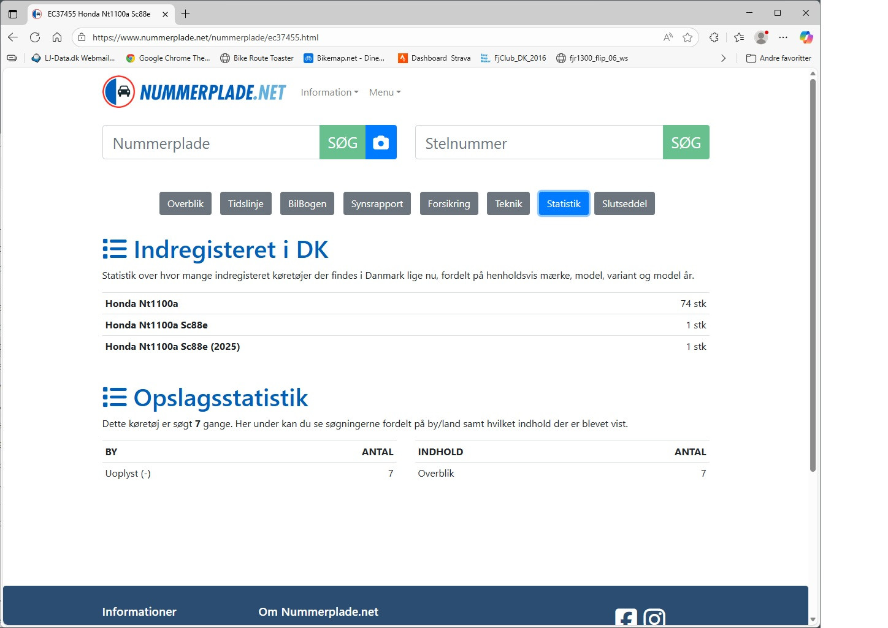Viewport: 888px width, 628px height.
Task: Open the Tidslinje tab
Action: pos(245,204)
